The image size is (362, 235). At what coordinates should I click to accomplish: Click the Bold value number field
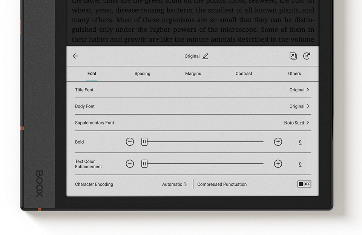(300, 142)
